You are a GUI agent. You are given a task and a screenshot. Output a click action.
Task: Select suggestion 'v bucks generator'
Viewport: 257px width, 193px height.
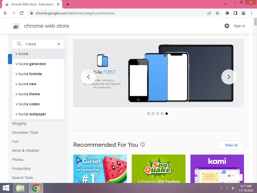tap(38, 64)
